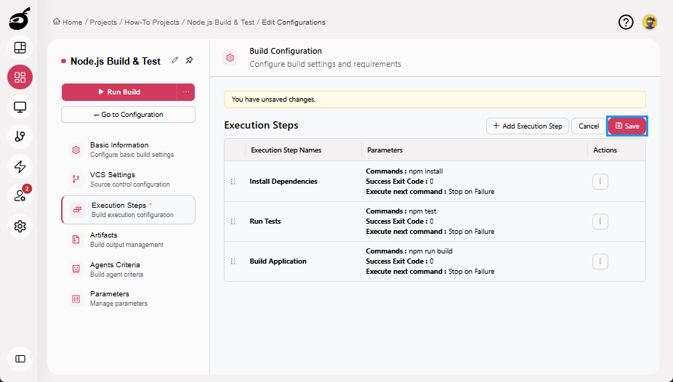The width and height of the screenshot is (673, 382).
Task: Go to Home in the breadcrumb
Action: [72, 23]
